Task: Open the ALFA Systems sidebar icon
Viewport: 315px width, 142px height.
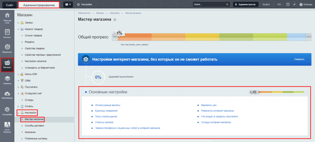Action: (x=7, y=128)
